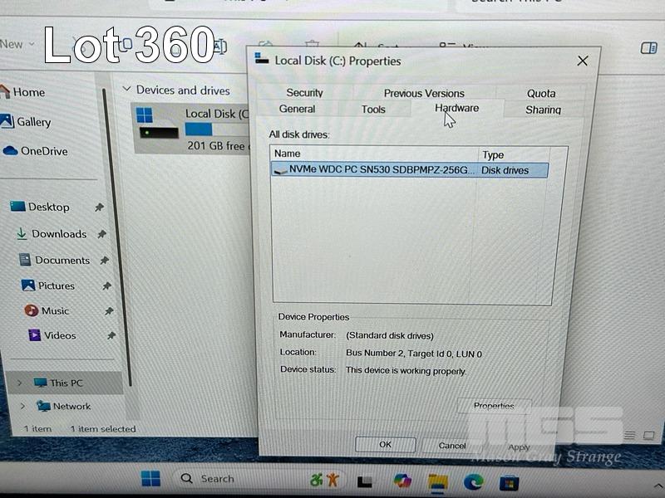
Task: Select the Tools tab
Action: point(373,110)
